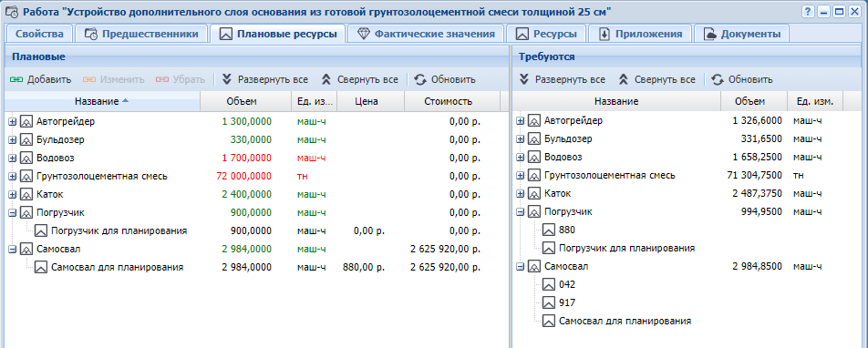The image size is (868, 348).
Task: Click Свернуть все in Плановые toolbar
Action: [x=360, y=79]
